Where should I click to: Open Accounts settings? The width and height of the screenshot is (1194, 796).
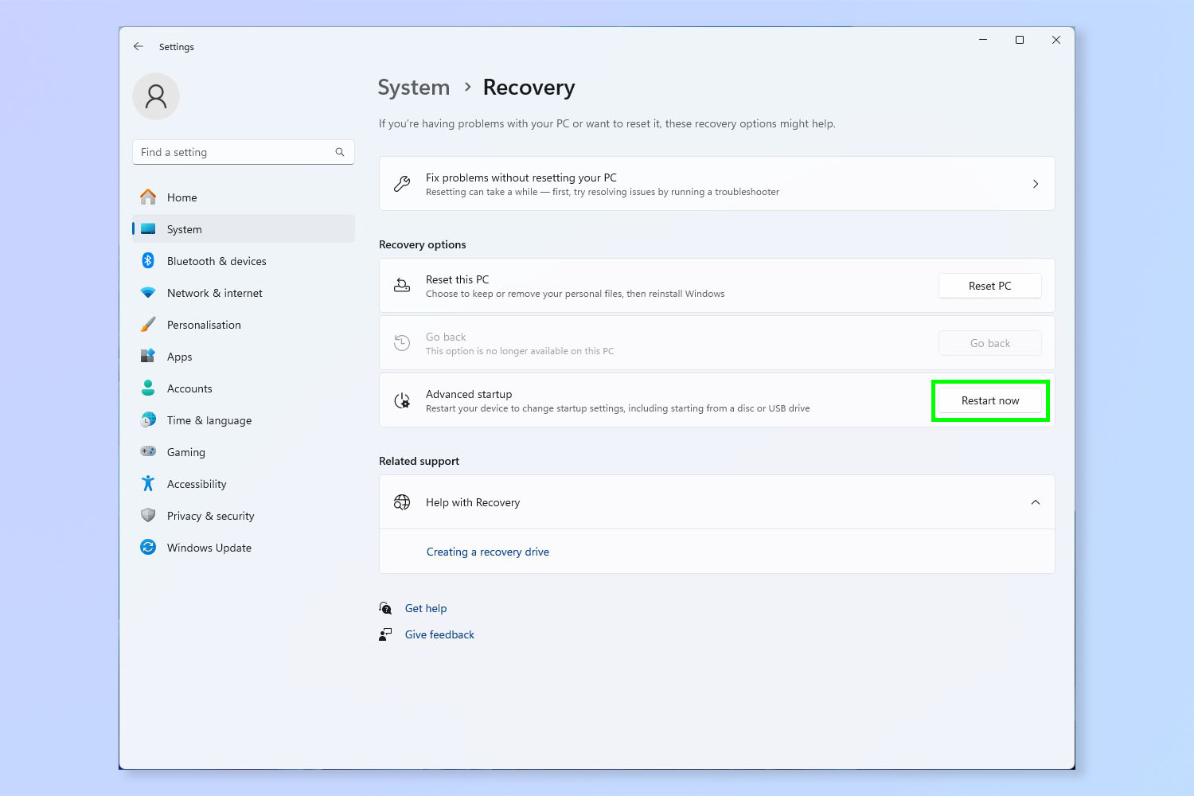244,388
